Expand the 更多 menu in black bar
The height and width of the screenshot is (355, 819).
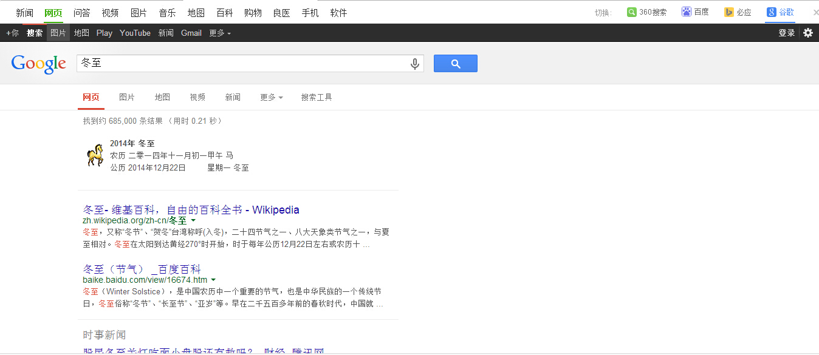pos(220,33)
